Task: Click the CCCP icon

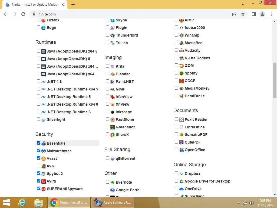Action: (x=182, y=81)
